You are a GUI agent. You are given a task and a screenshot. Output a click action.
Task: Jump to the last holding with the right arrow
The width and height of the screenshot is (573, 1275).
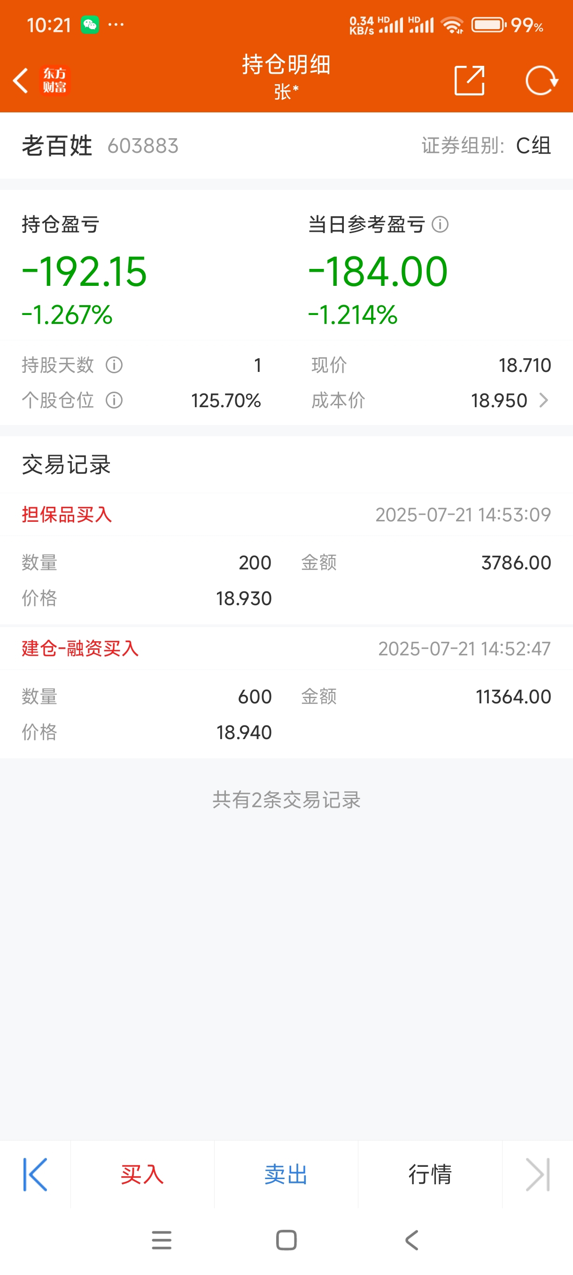[538, 1174]
